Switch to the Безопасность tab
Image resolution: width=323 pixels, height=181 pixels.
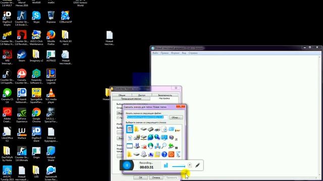(x=165, y=95)
